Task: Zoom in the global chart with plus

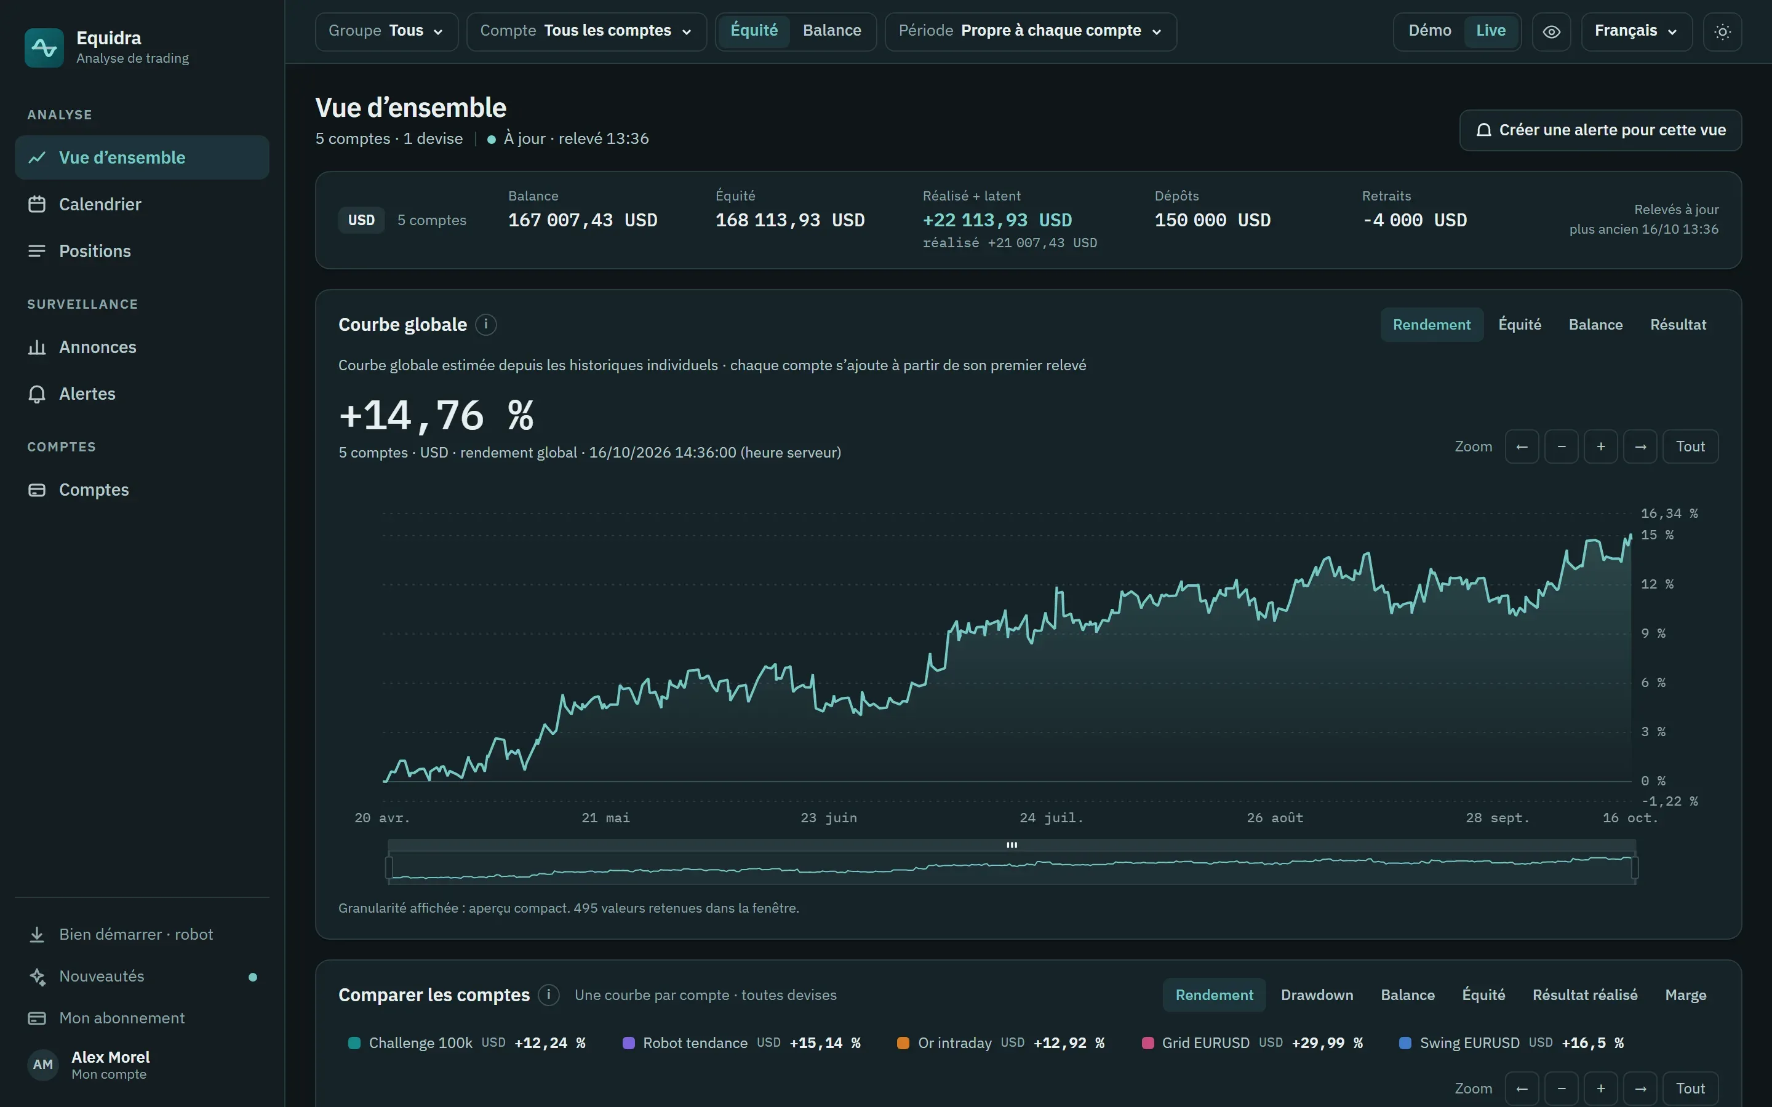Action: (x=1601, y=446)
